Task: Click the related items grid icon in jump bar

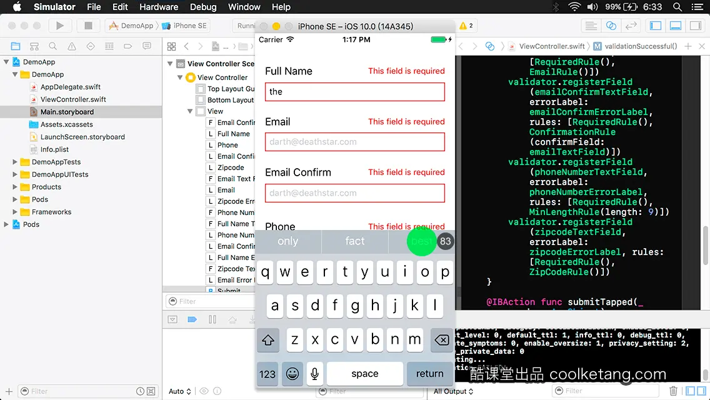Action: pyautogui.click(x=172, y=46)
